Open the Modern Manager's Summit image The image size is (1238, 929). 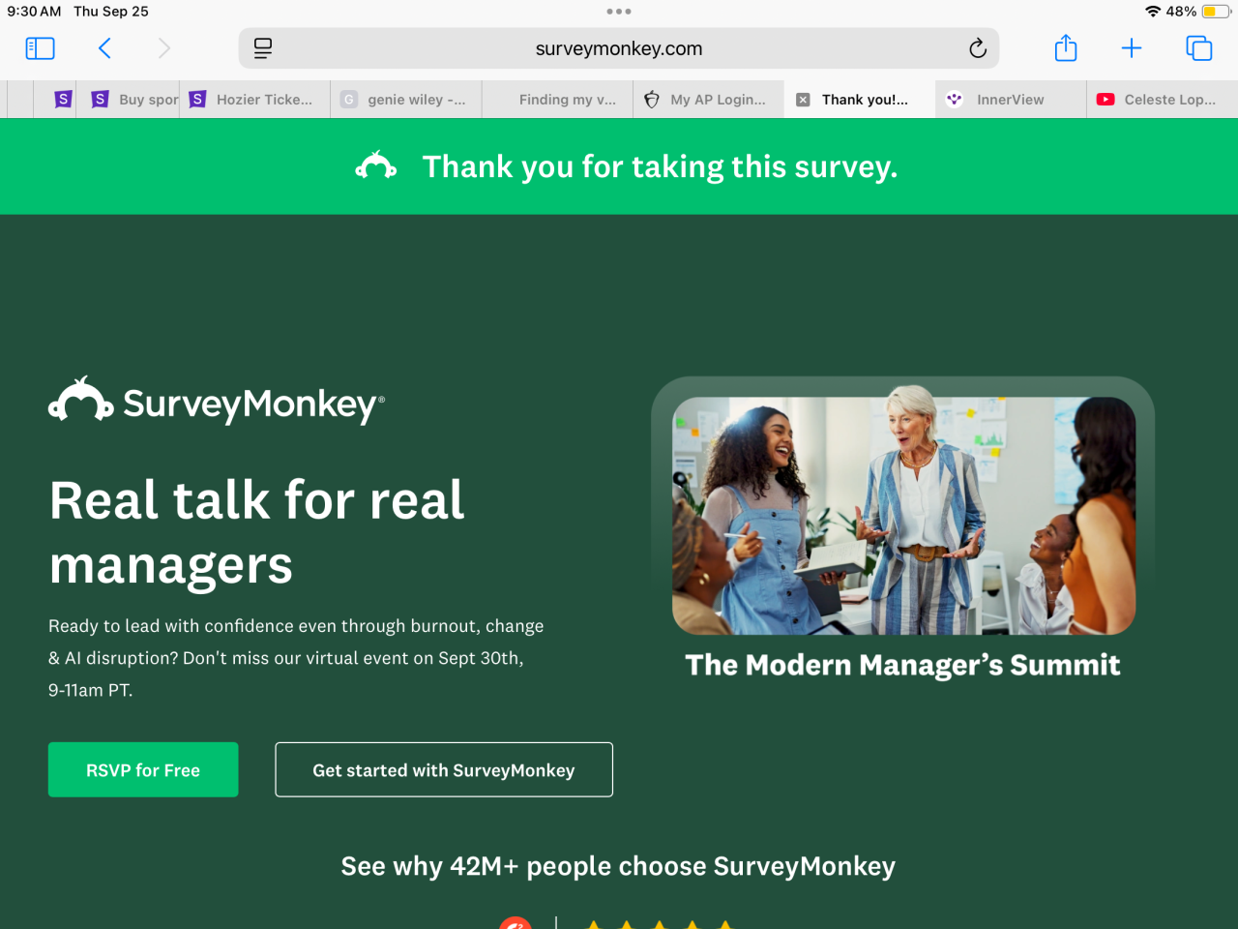pyautogui.click(x=903, y=516)
